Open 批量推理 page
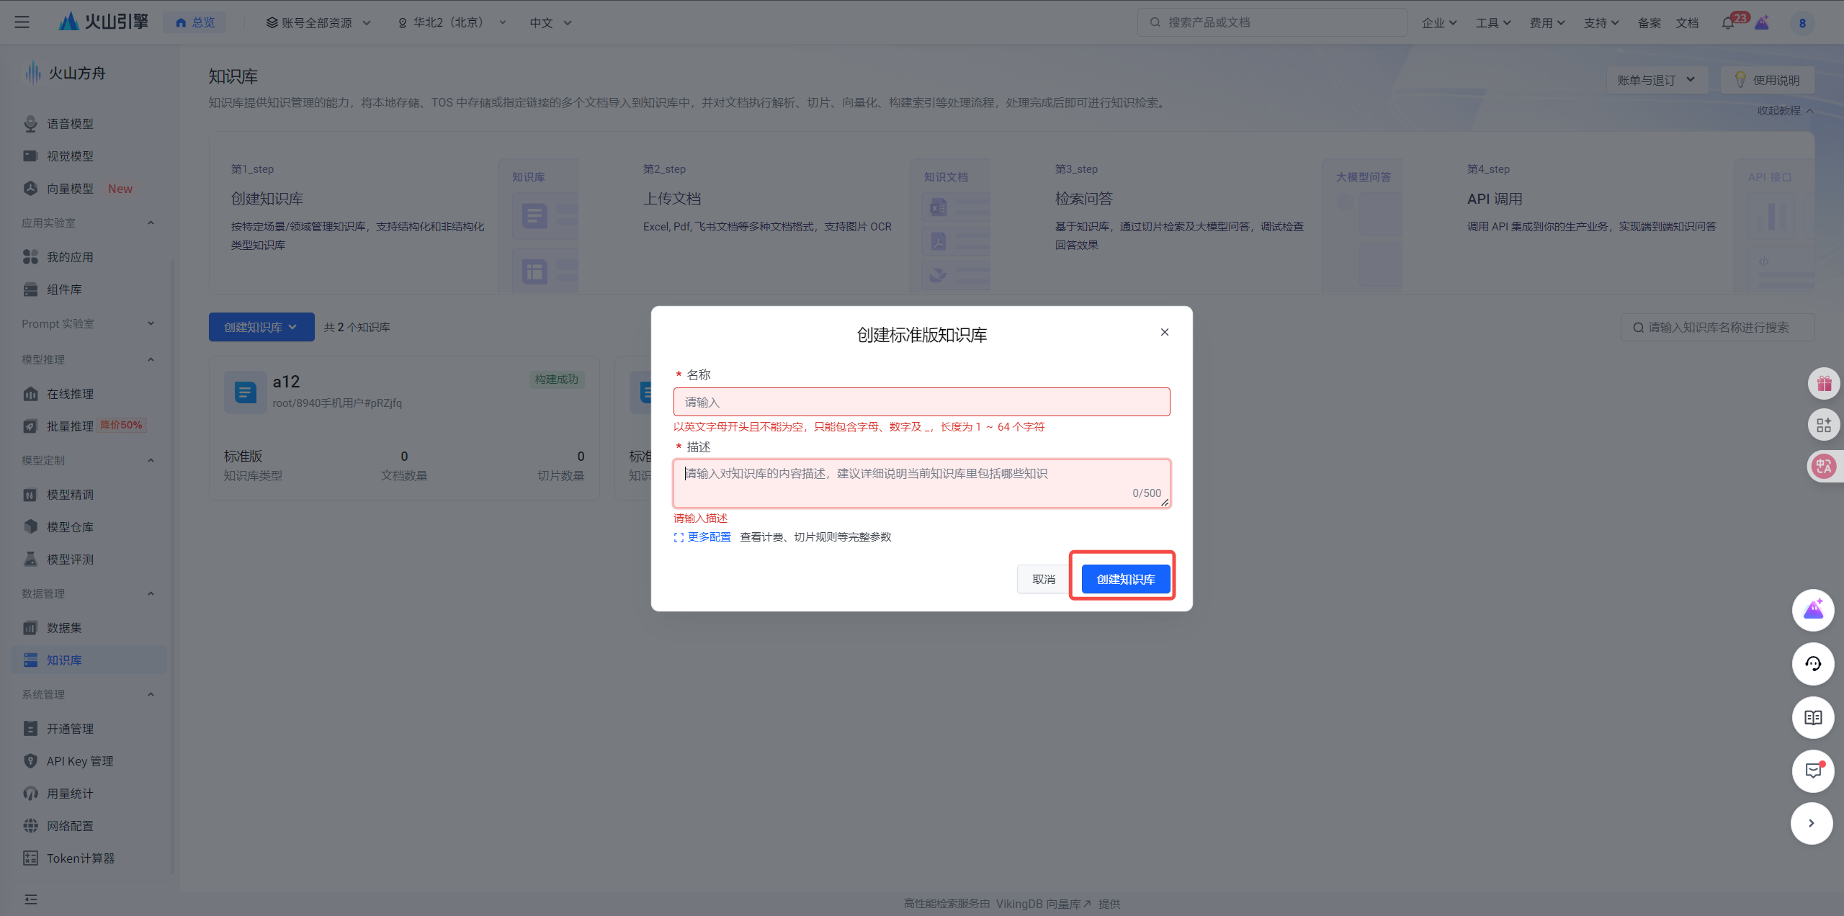Viewport: 1844px width, 916px height. (70, 426)
